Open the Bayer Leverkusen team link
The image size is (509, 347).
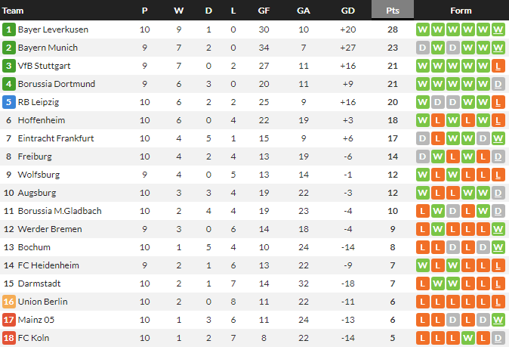tap(52, 29)
